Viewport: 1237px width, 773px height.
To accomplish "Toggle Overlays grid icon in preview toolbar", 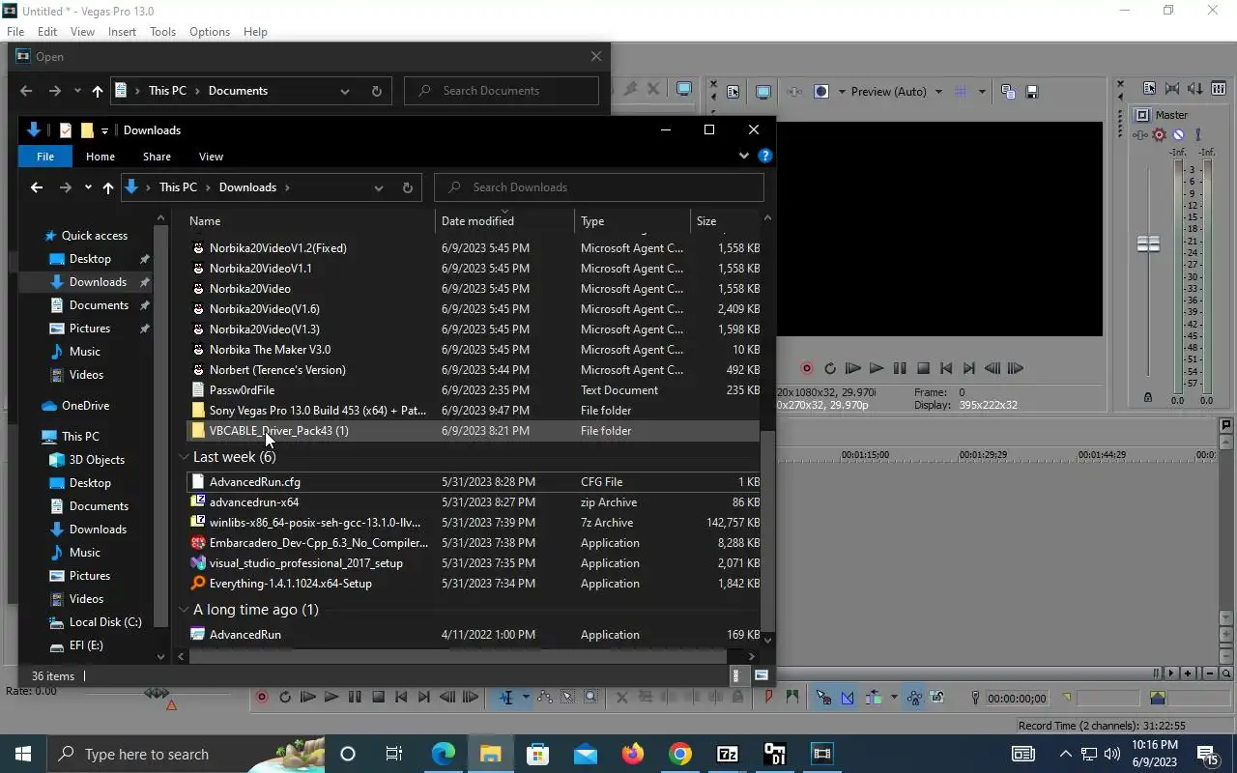I will pos(961,92).
